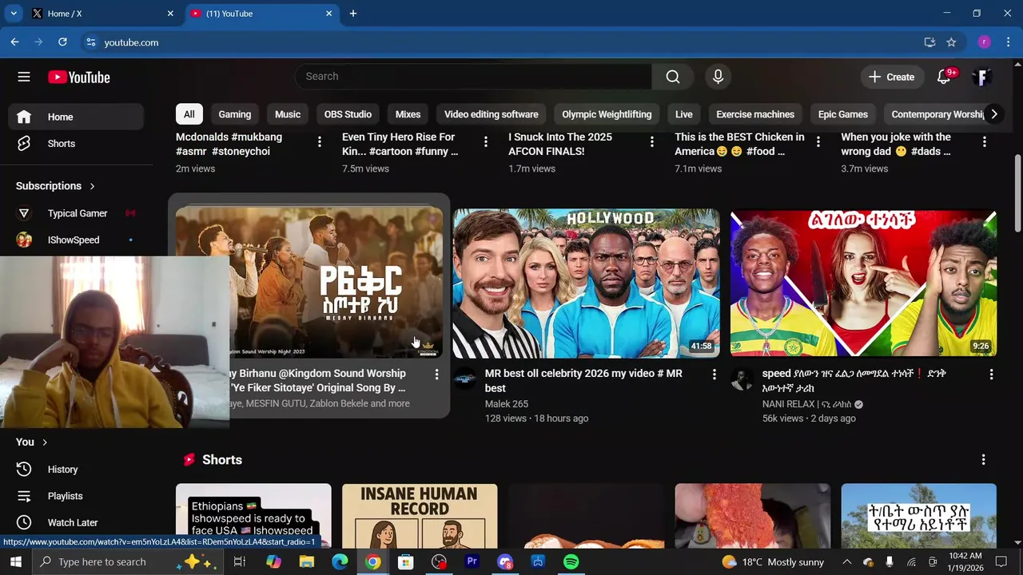This screenshot has height=575, width=1023.
Task: Open the Malek 265 channel name
Action: (x=507, y=404)
